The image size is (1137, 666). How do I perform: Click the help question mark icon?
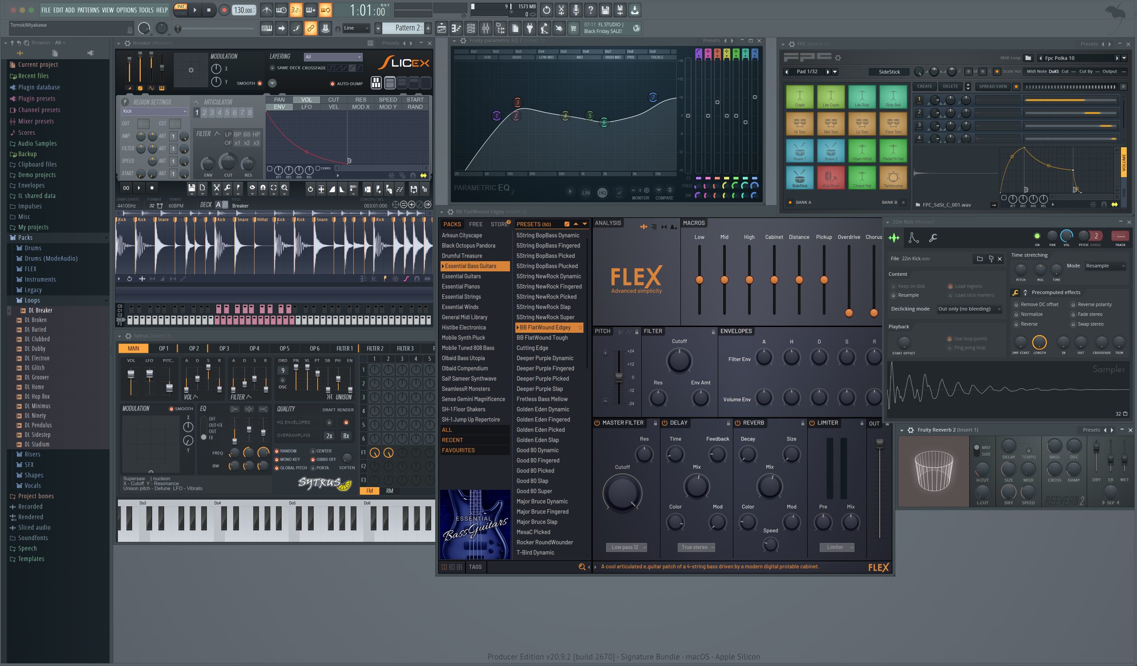(591, 10)
